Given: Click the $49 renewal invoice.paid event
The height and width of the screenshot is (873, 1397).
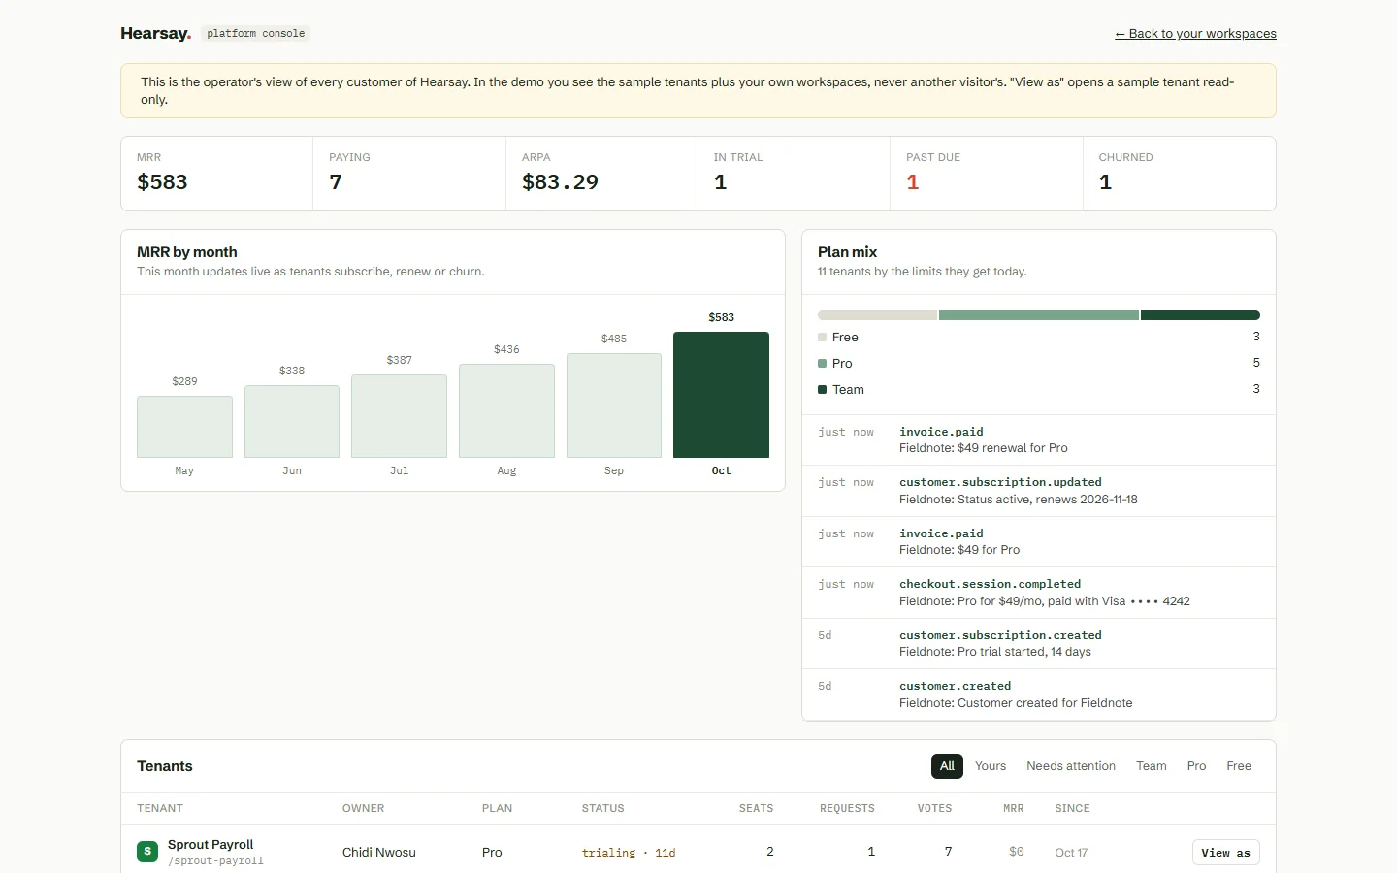Looking at the screenshot, I should (x=1039, y=440).
